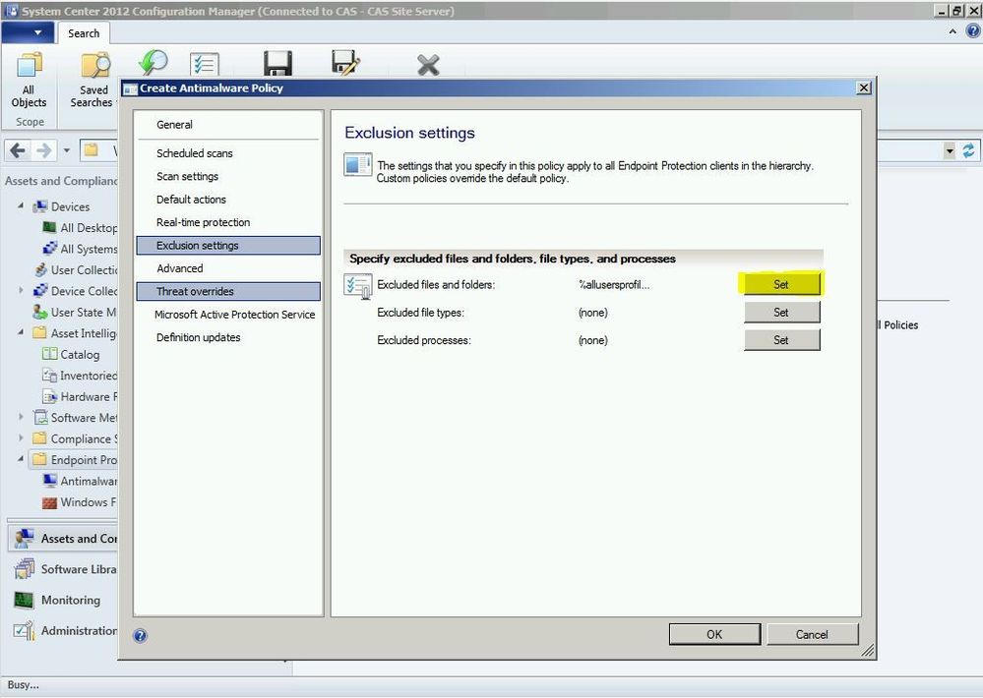
Task: Expand the Device Collections tree node
Action: [x=21, y=290]
